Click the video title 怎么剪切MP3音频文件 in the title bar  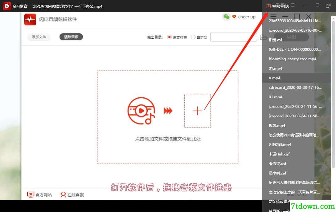68,6
